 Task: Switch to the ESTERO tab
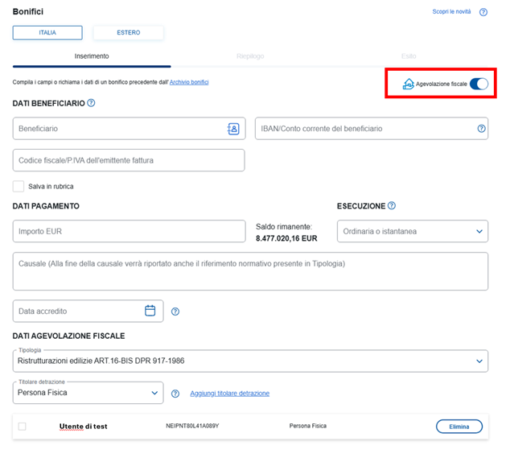coord(128,33)
